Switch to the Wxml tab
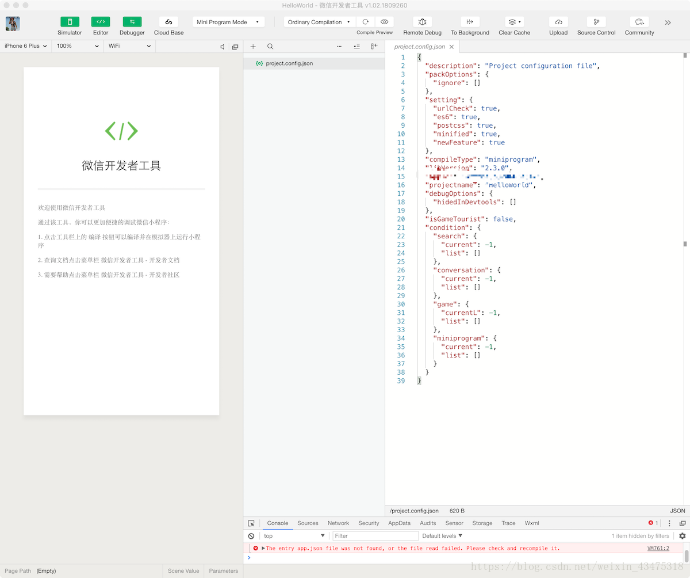The height and width of the screenshot is (578, 690). pos(532,523)
